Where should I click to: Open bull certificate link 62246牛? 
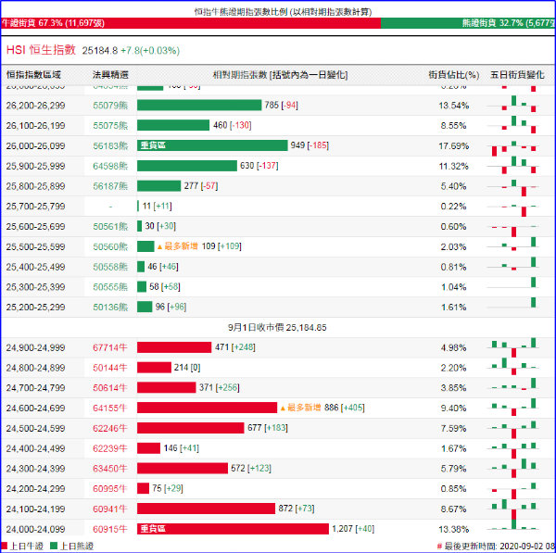coord(110,428)
